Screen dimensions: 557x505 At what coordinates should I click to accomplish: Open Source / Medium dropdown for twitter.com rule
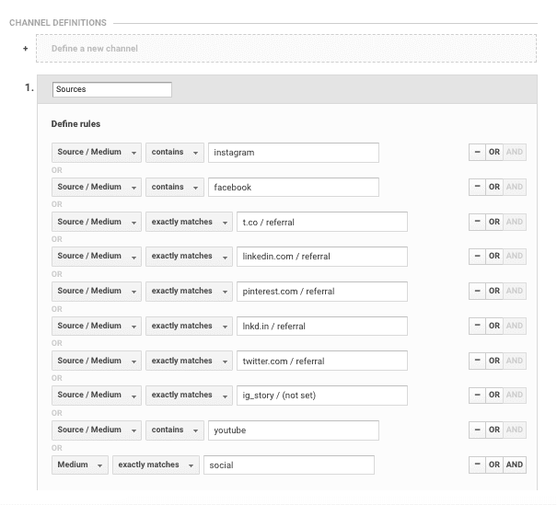coord(97,361)
